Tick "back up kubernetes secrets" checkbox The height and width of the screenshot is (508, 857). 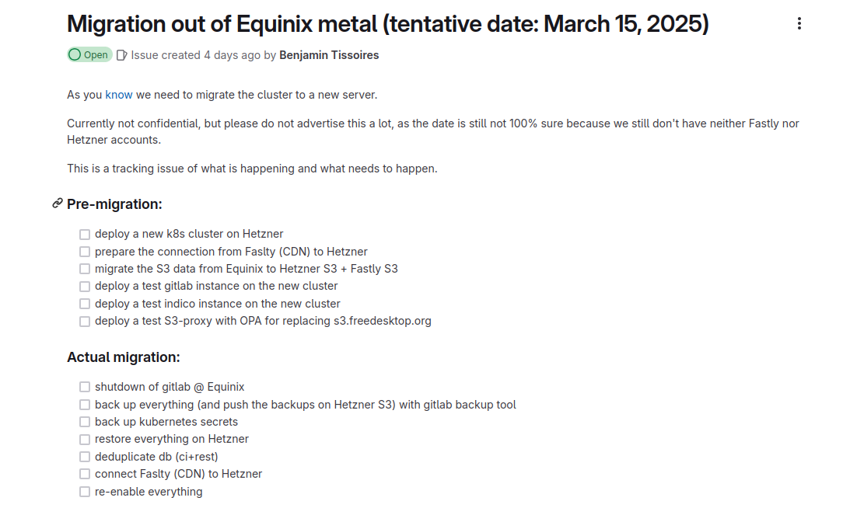click(x=85, y=422)
